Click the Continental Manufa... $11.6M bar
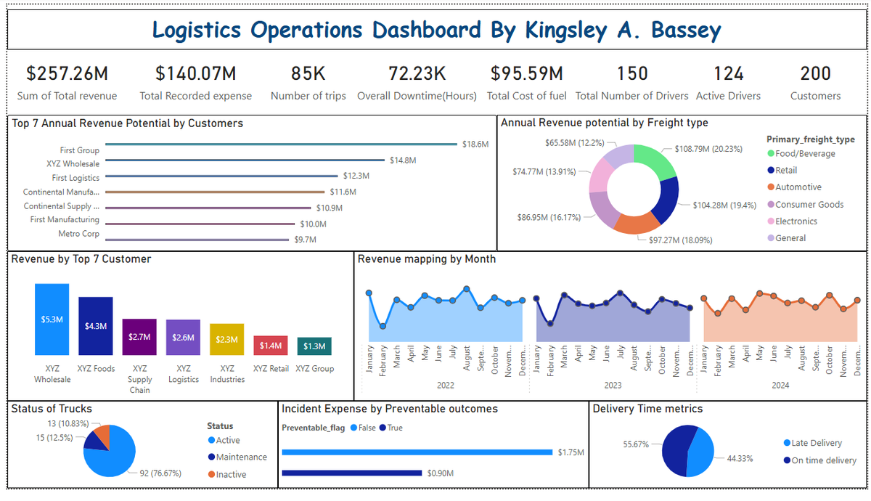The image size is (871, 501). (216, 192)
